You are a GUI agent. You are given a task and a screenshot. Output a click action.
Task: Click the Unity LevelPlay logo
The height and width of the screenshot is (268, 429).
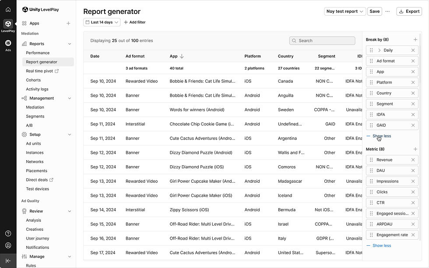(40, 10)
